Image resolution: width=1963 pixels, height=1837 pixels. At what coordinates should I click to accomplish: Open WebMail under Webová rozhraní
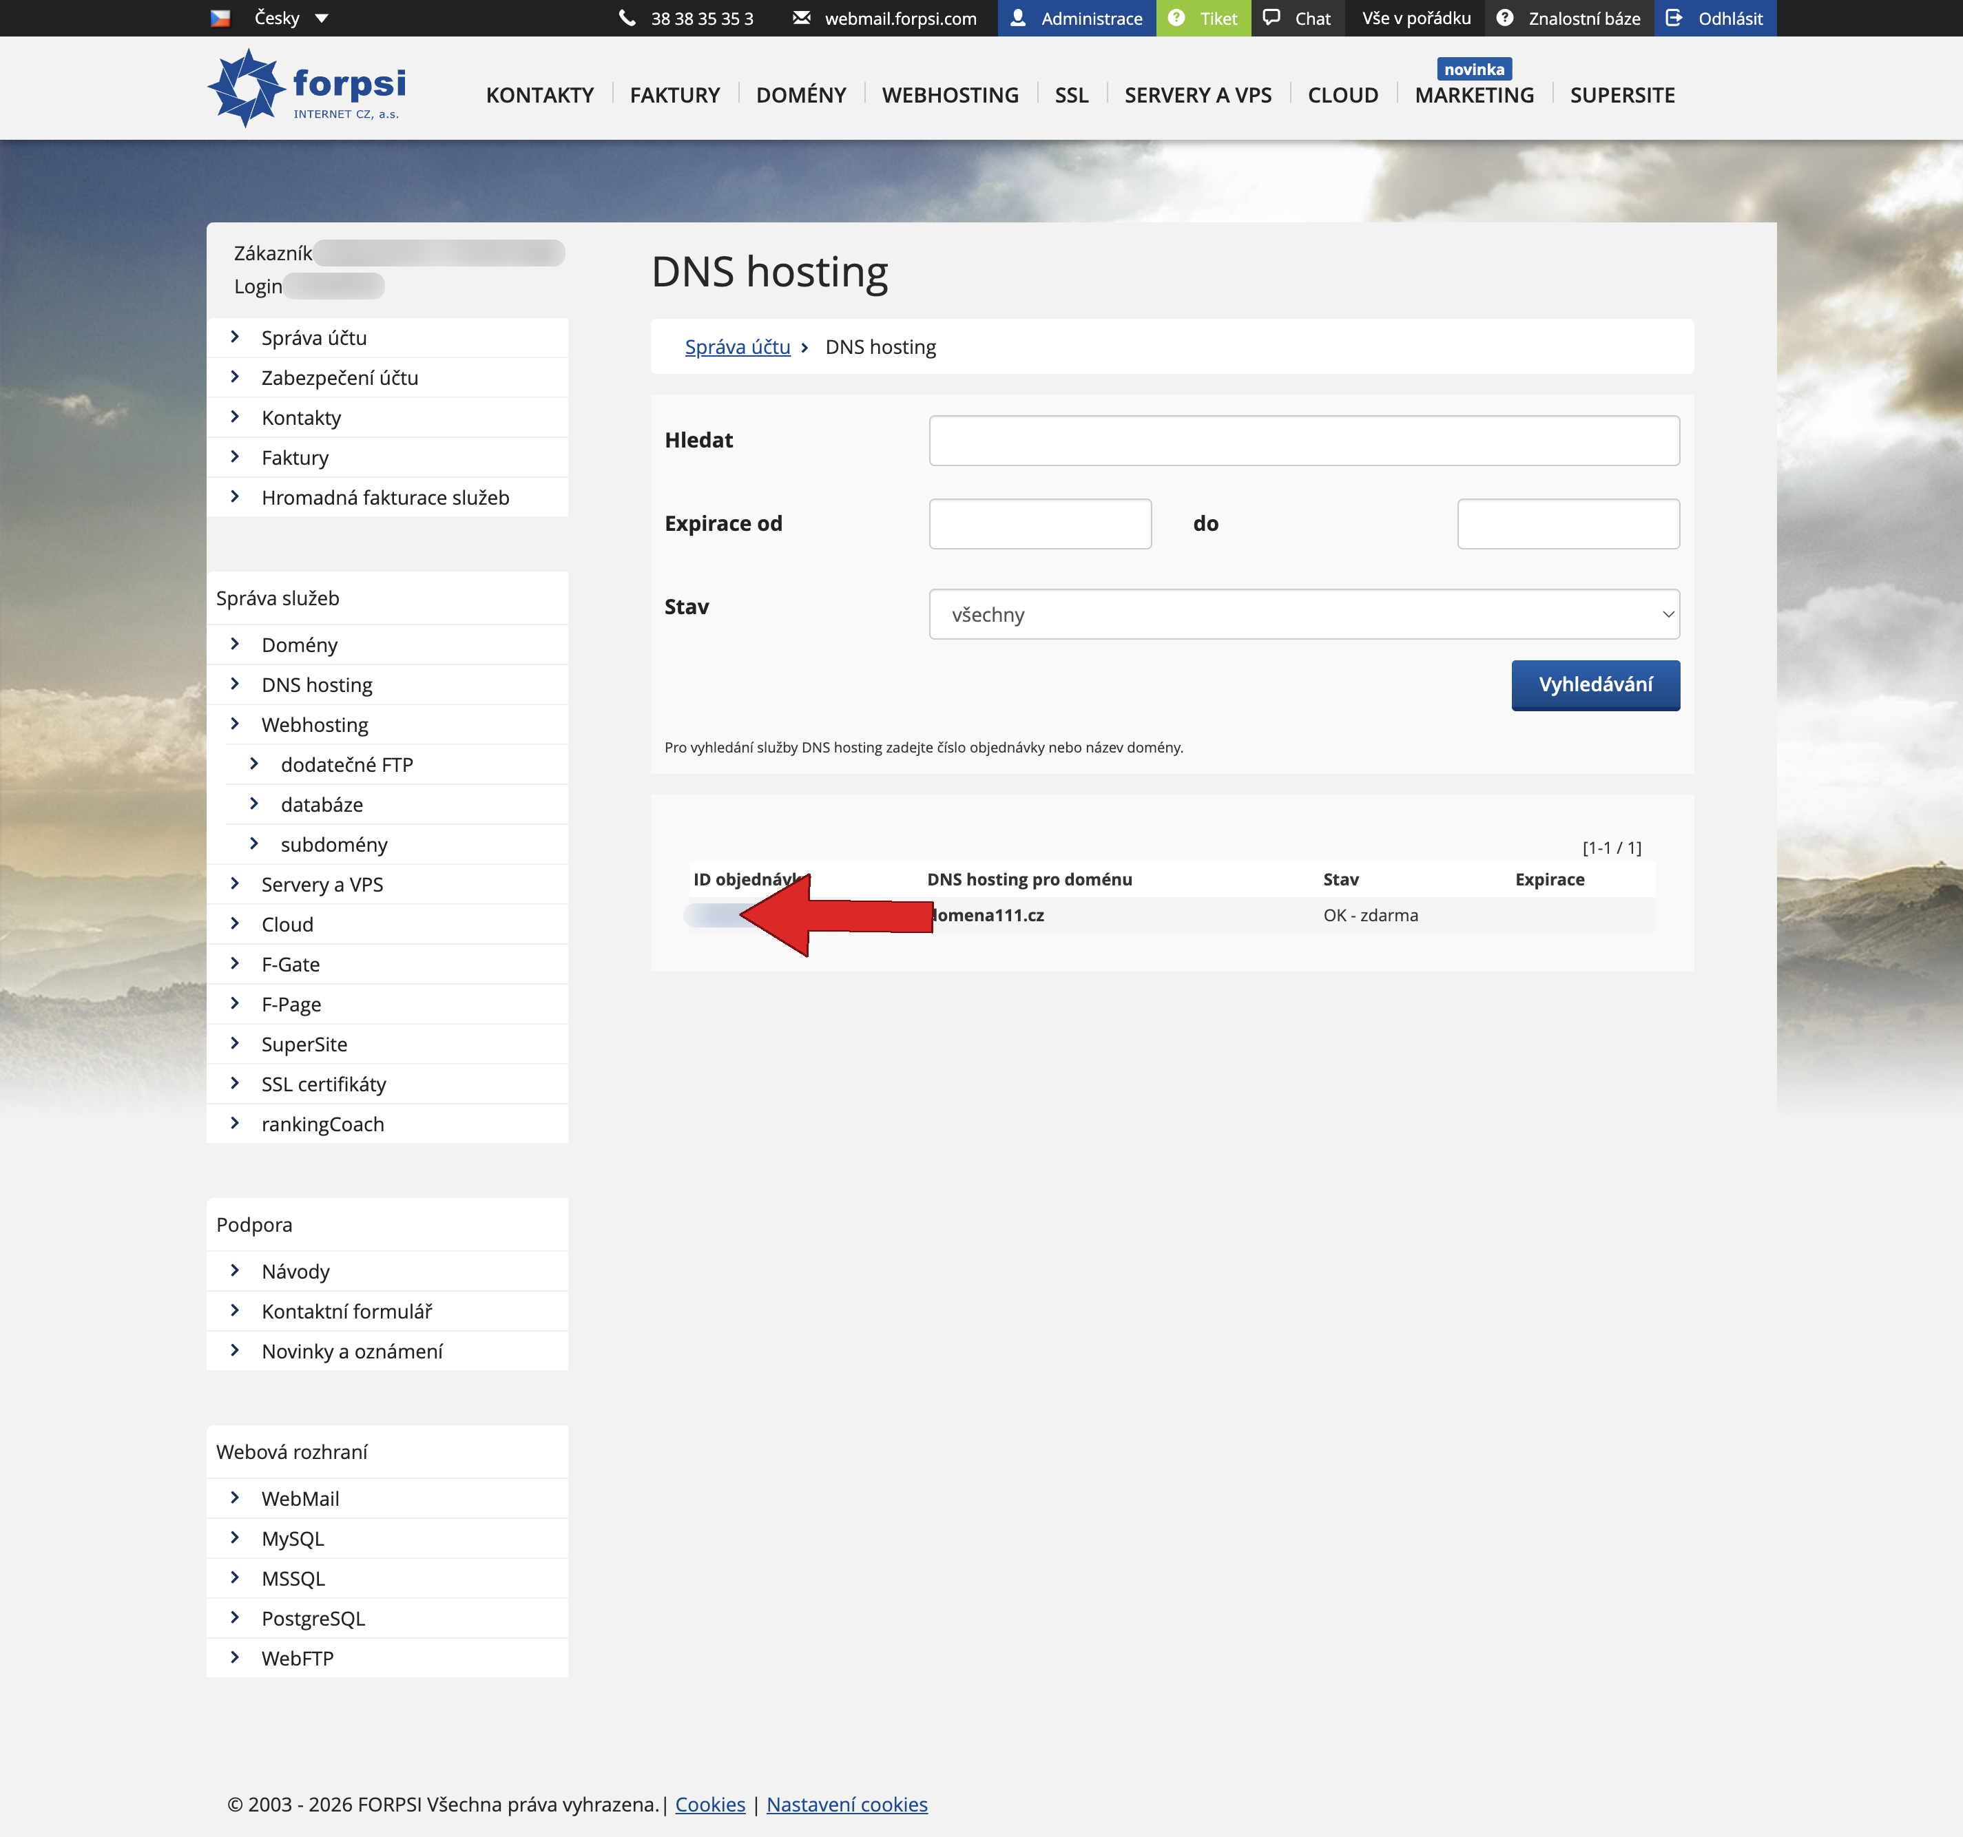299,1498
